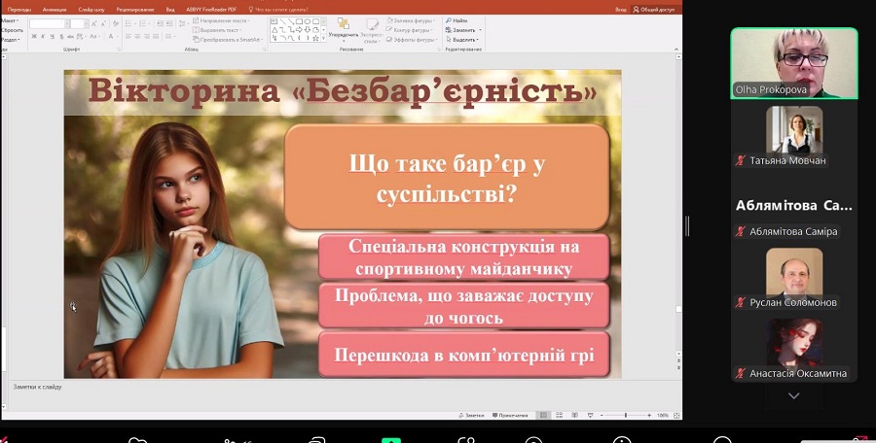876x443 pixels.
Task: Click the Найти (Find) search icon
Action: coord(450,20)
